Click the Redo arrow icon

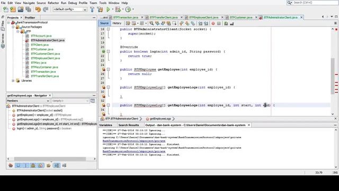click(46, 10)
